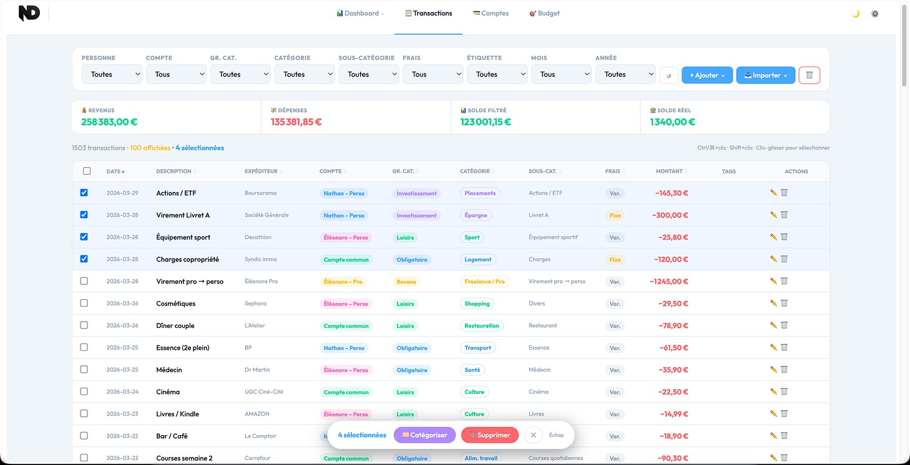Delete the Actions / ETF transaction trash
This screenshot has height=465, width=910.
click(784, 193)
